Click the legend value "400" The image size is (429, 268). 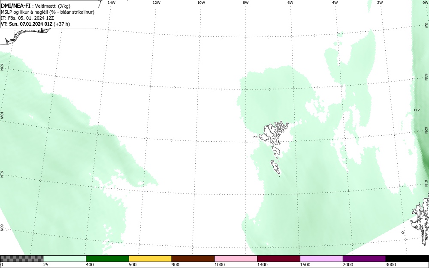coord(90,265)
